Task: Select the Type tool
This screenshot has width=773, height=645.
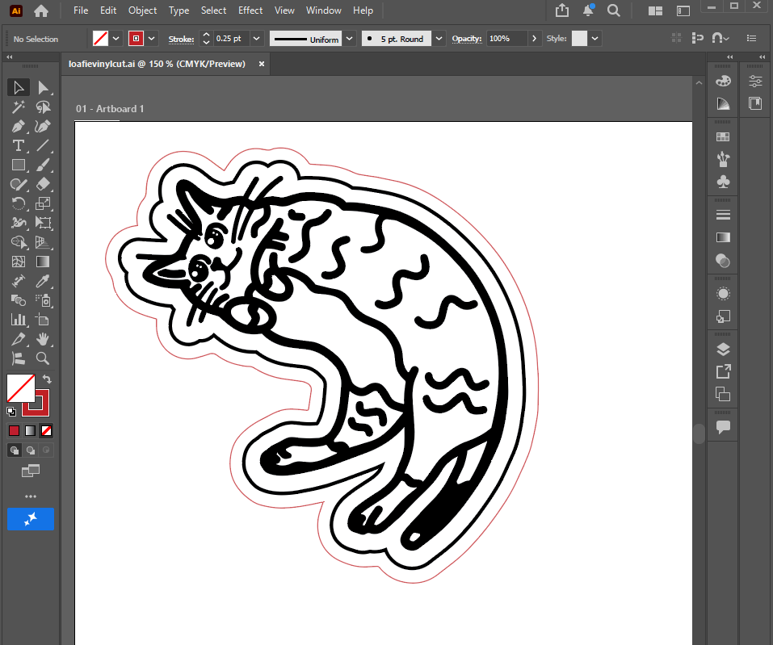Action: [x=18, y=145]
